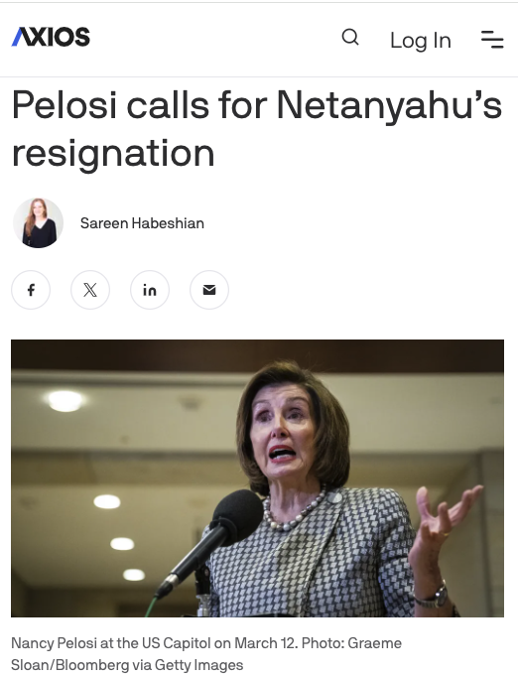Share article on Facebook
The image size is (518, 678).
pos(31,290)
